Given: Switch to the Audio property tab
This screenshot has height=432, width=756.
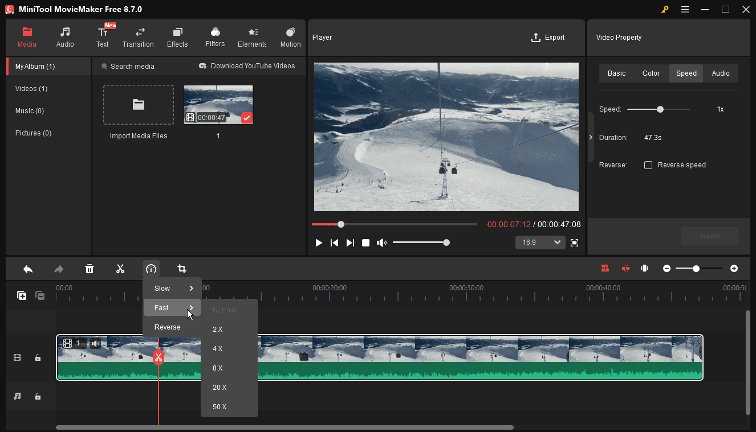Looking at the screenshot, I should point(721,73).
